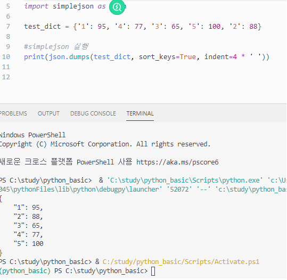Click the Activate.ps1 script path in terminal

coord(181,262)
